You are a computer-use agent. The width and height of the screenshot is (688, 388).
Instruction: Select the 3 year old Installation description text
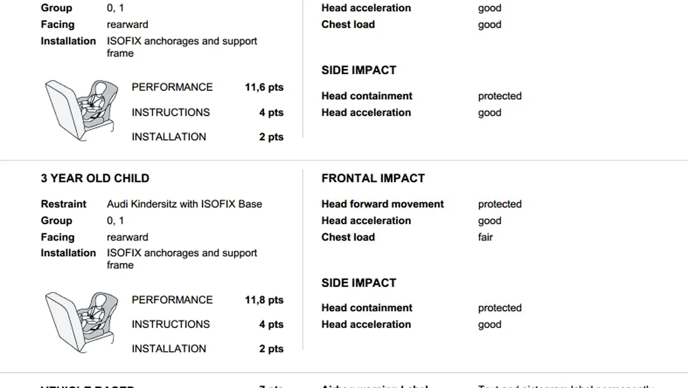(182, 259)
